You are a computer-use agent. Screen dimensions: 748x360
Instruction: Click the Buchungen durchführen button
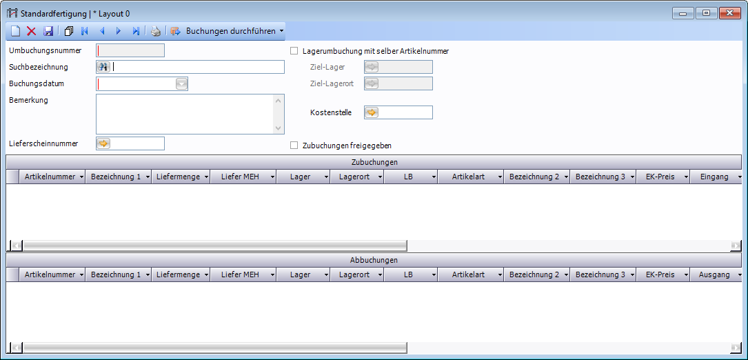coord(223,31)
